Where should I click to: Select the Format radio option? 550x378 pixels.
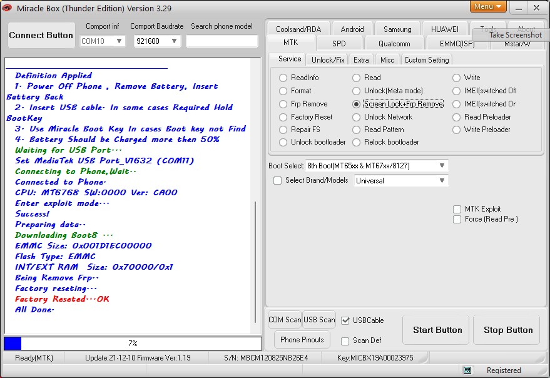coord(283,91)
